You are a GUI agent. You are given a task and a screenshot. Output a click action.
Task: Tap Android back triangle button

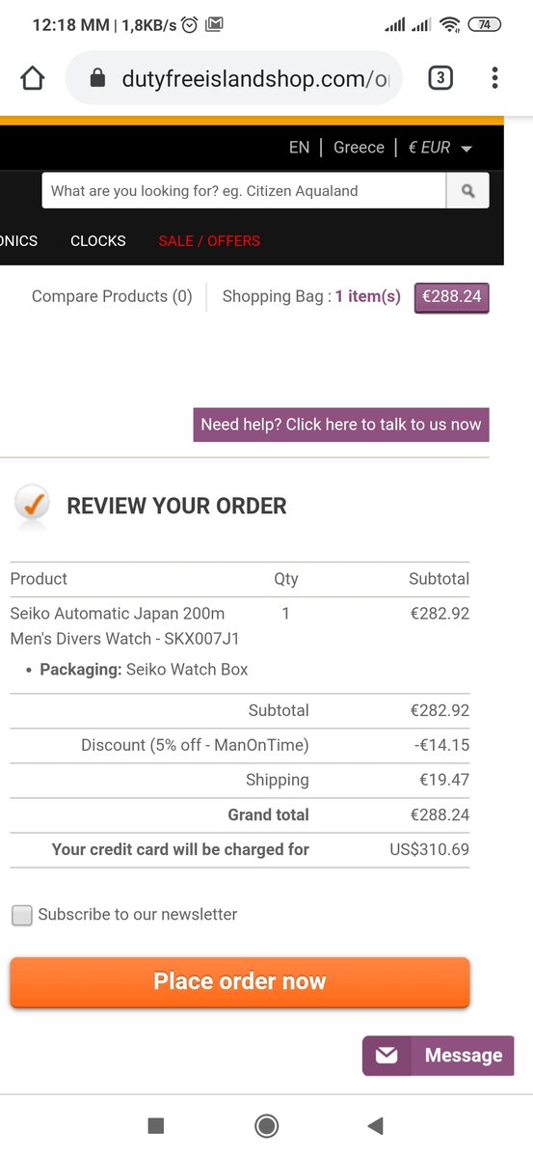tap(376, 1125)
